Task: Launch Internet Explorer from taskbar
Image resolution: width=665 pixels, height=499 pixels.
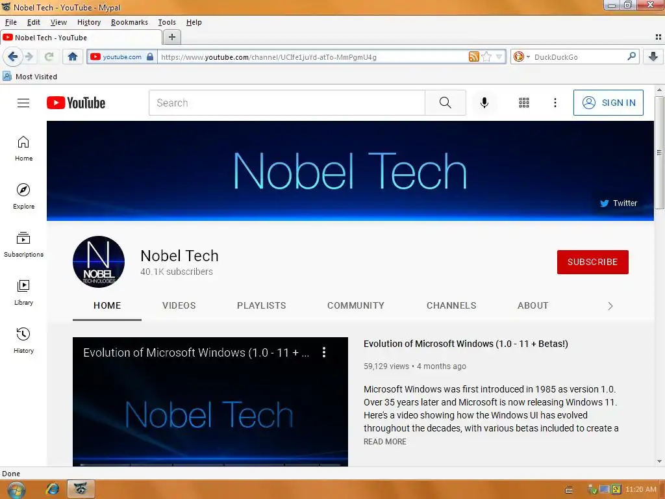Action: click(x=52, y=489)
